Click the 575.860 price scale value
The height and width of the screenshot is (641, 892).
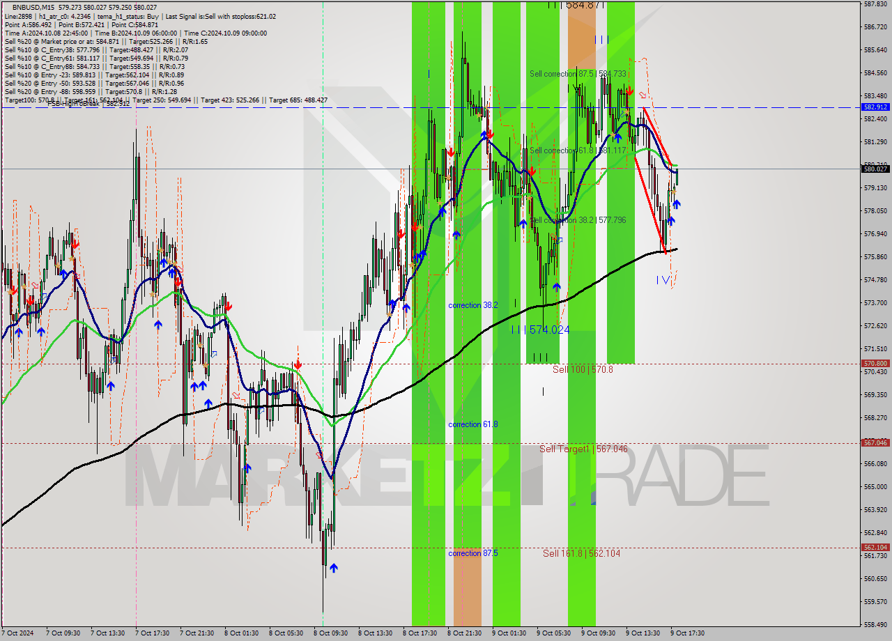[x=875, y=257]
